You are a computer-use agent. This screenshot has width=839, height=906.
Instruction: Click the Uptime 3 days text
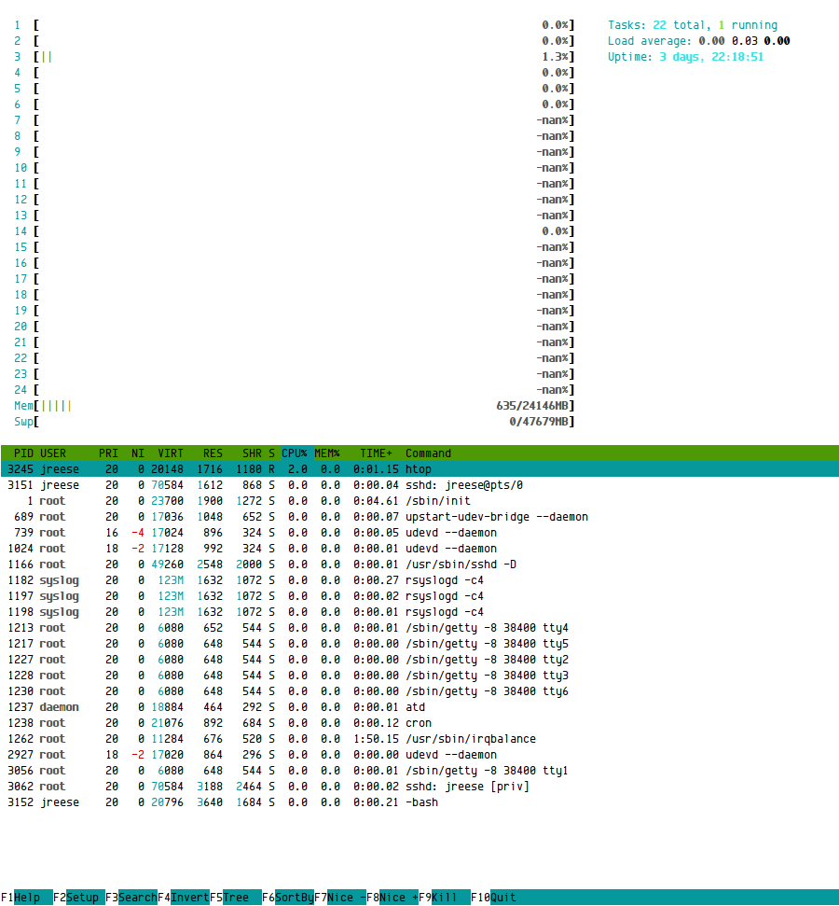tap(685, 57)
